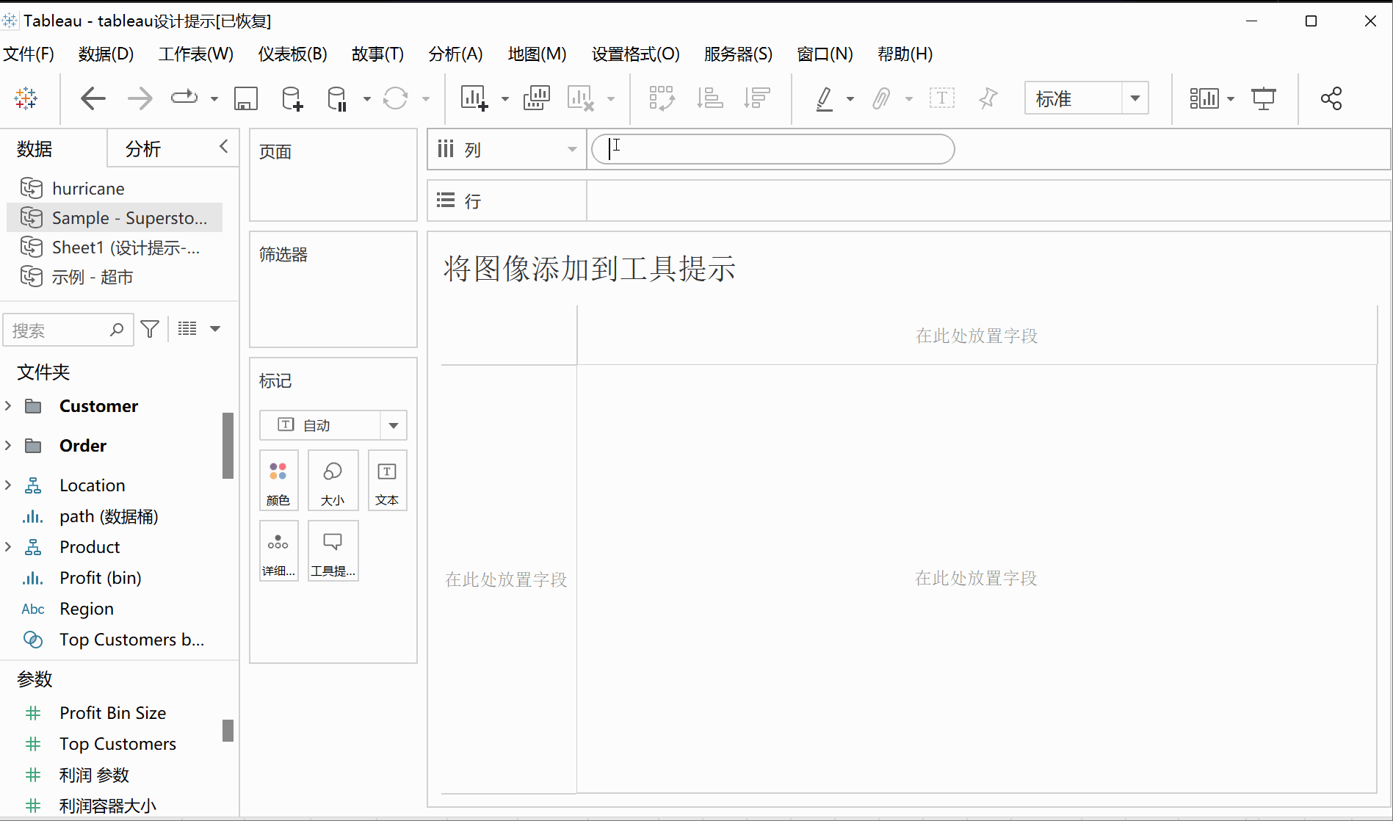The height and width of the screenshot is (821, 1393).
Task: Click the New Worksheet icon
Action: pos(474,98)
